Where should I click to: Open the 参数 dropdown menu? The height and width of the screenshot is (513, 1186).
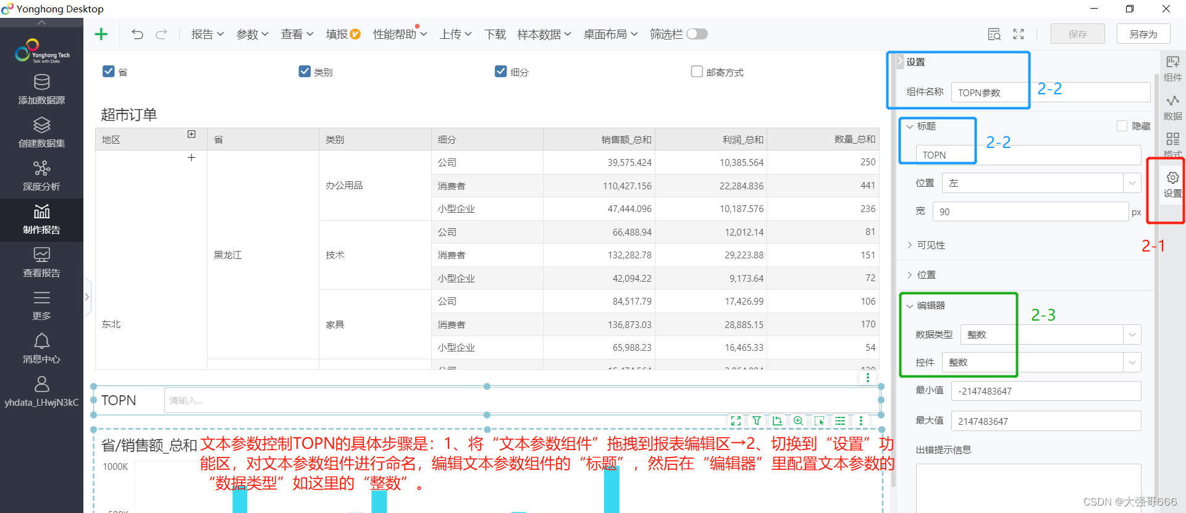253,35
